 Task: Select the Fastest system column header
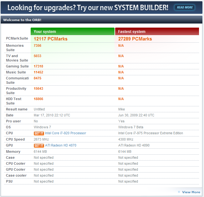pyautogui.click(x=157, y=31)
